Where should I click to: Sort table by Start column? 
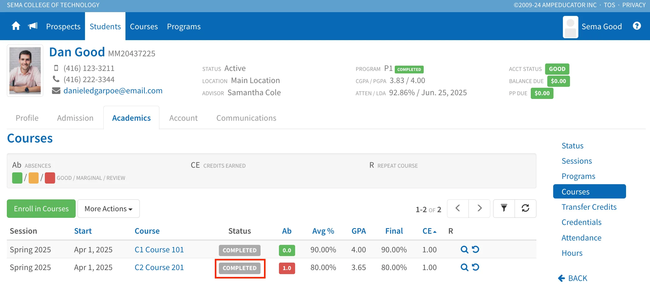tap(83, 231)
